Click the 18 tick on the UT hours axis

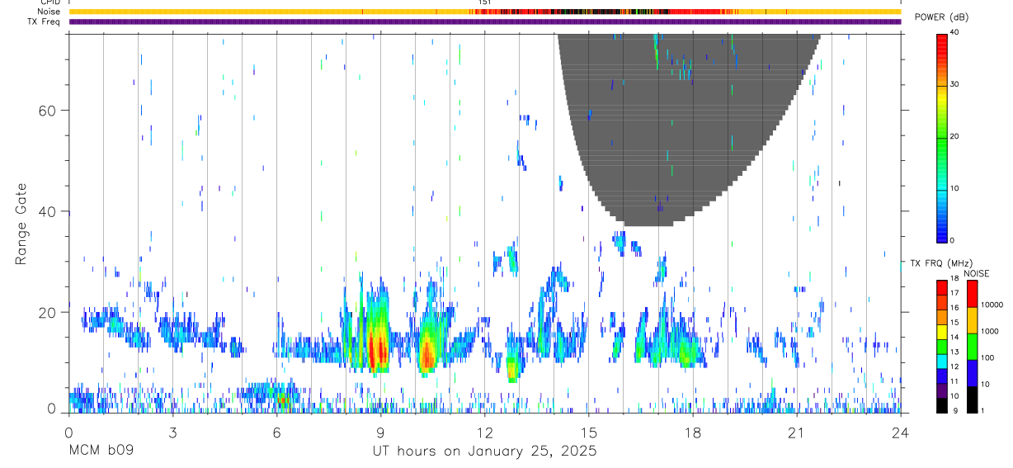[x=692, y=433]
